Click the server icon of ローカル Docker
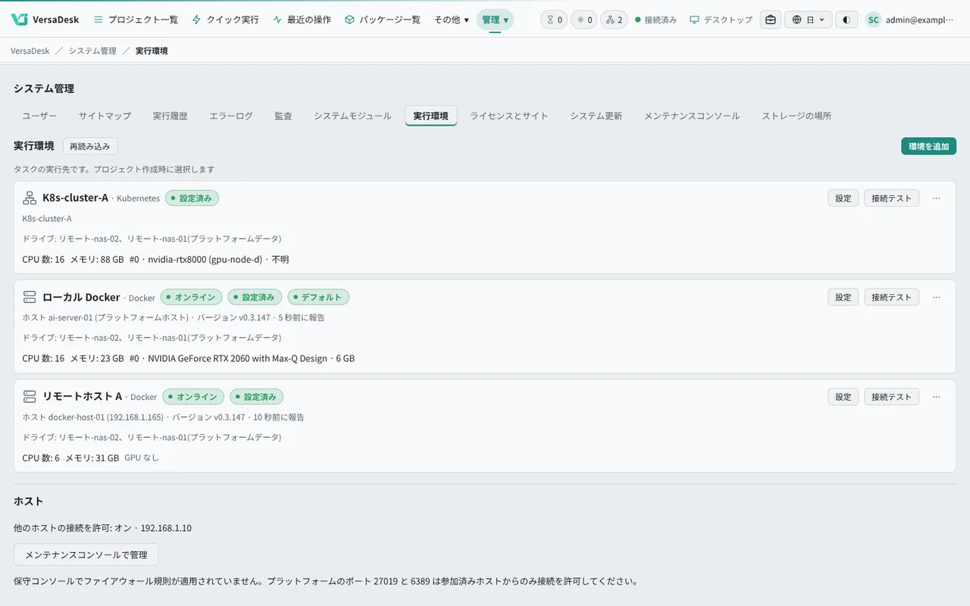The height and width of the screenshot is (606, 970). pos(30,297)
